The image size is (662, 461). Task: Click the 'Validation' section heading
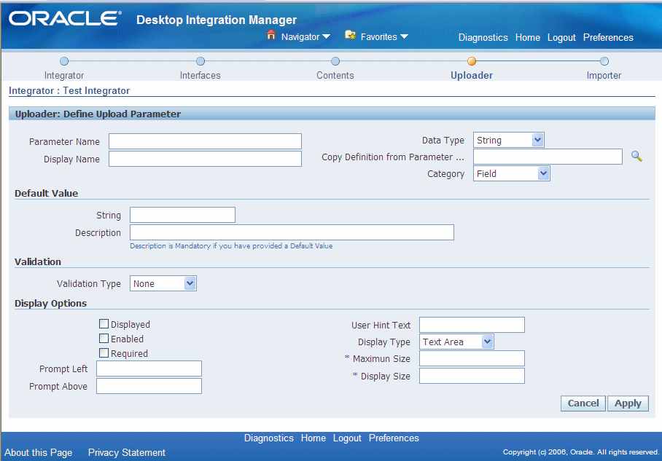(x=38, y=261)
